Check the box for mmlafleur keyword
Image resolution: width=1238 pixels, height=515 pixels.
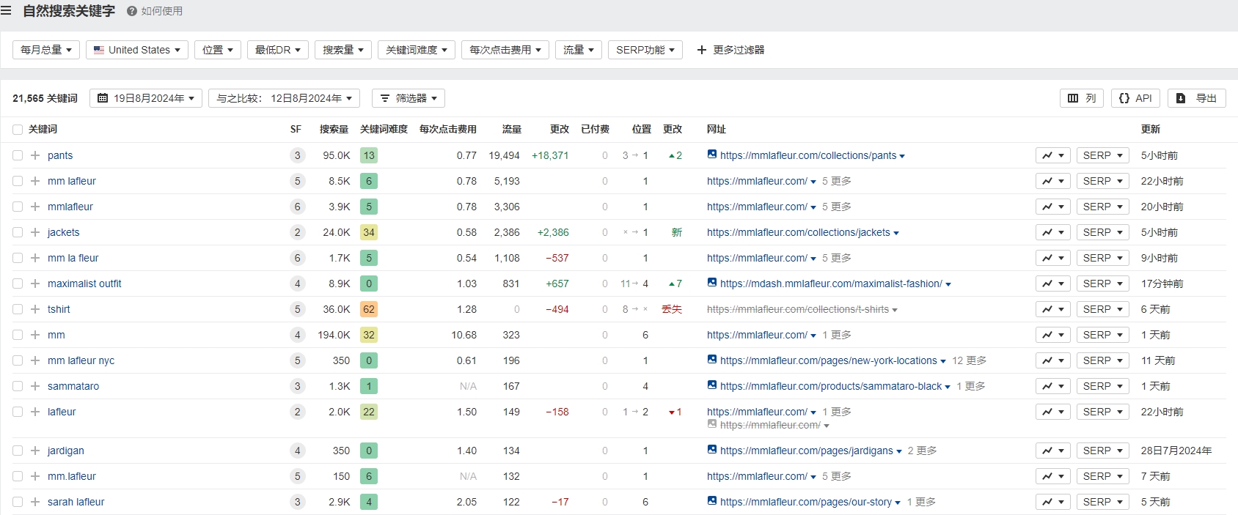point(18,207)
